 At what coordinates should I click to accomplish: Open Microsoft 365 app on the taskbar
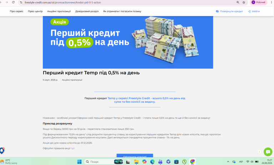click(x=168, y=162)
